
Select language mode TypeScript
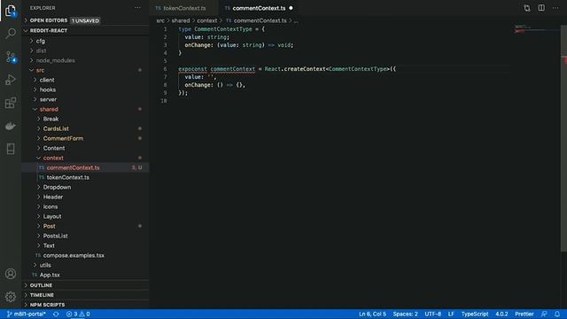[475, 314]
